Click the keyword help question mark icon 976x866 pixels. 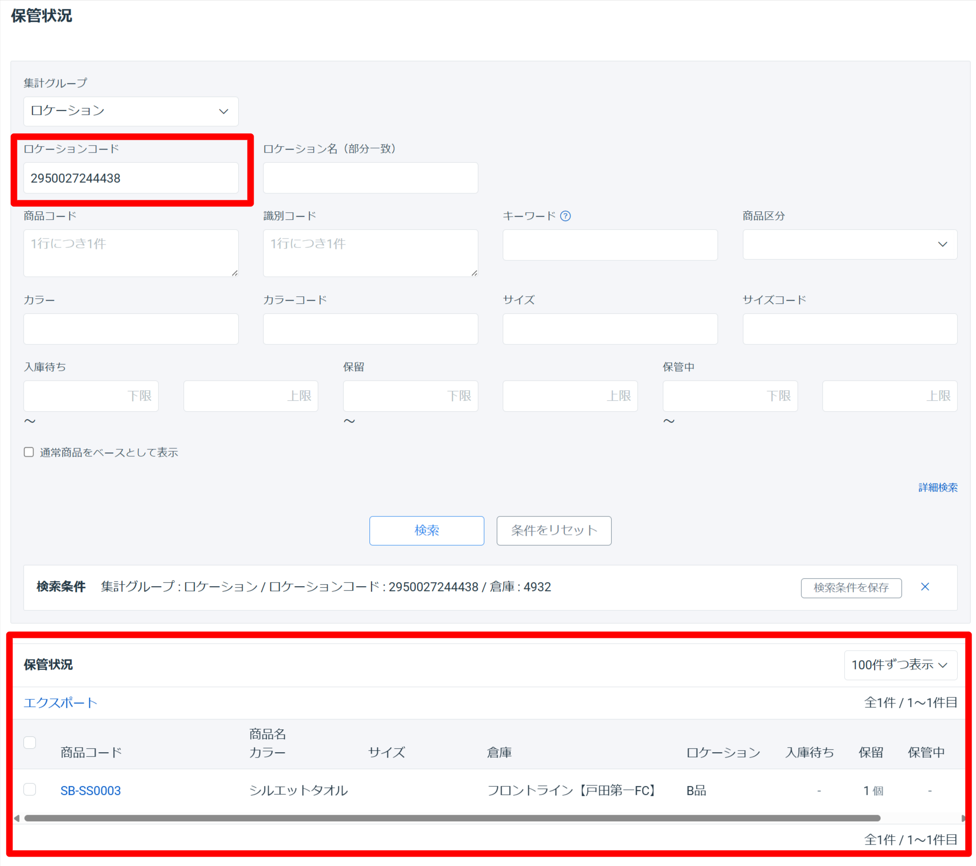[565, 216]
